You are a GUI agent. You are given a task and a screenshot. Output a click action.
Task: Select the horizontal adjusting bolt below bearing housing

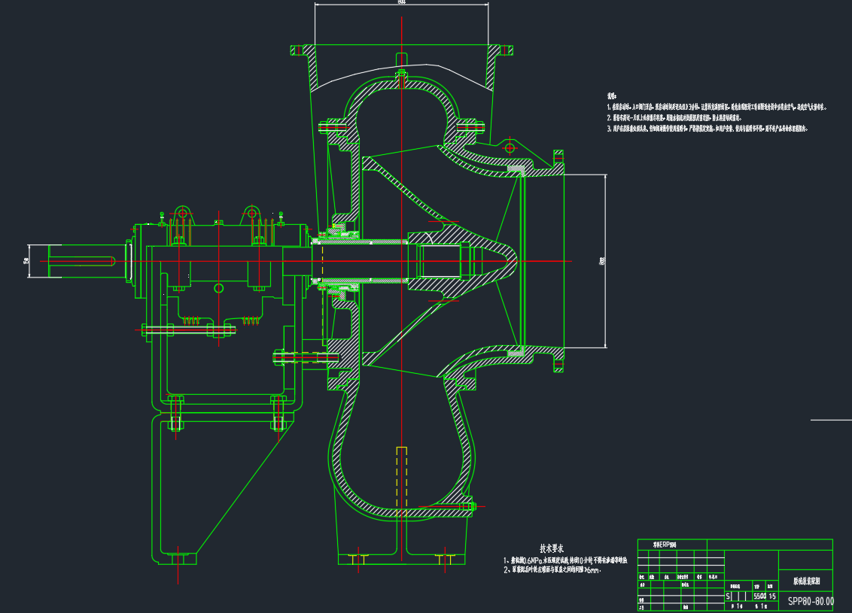tap(188, 329)
